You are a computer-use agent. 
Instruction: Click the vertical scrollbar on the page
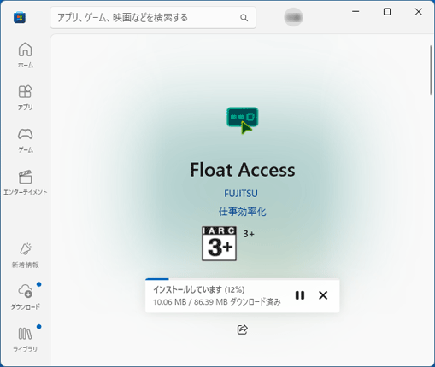pos(431,70)
